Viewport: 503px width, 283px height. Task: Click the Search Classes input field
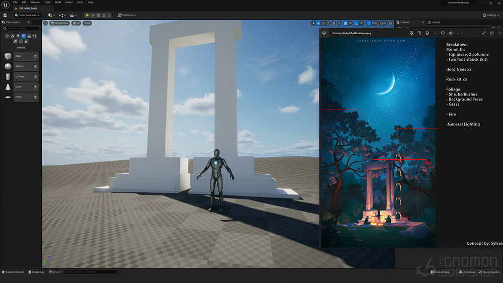pos(21,29)
